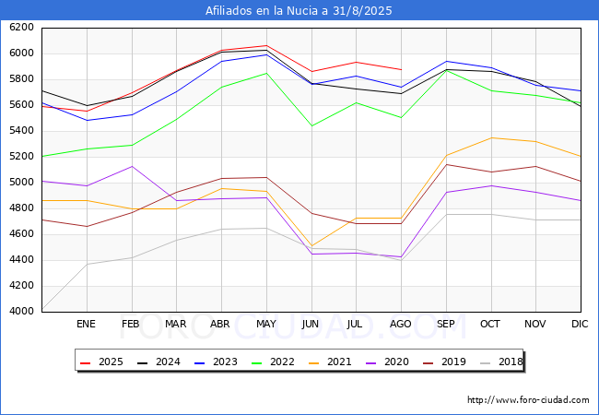Click the brown 2019 line point at SEP
599x415 pixels.
pyautogui.click(x=446, y=165)
